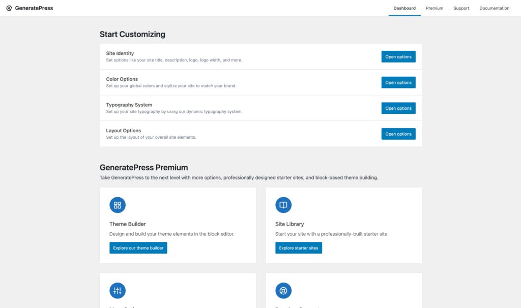521x308 pixels.
Task: Open options for Site Identity
Action: pos(398,57)
